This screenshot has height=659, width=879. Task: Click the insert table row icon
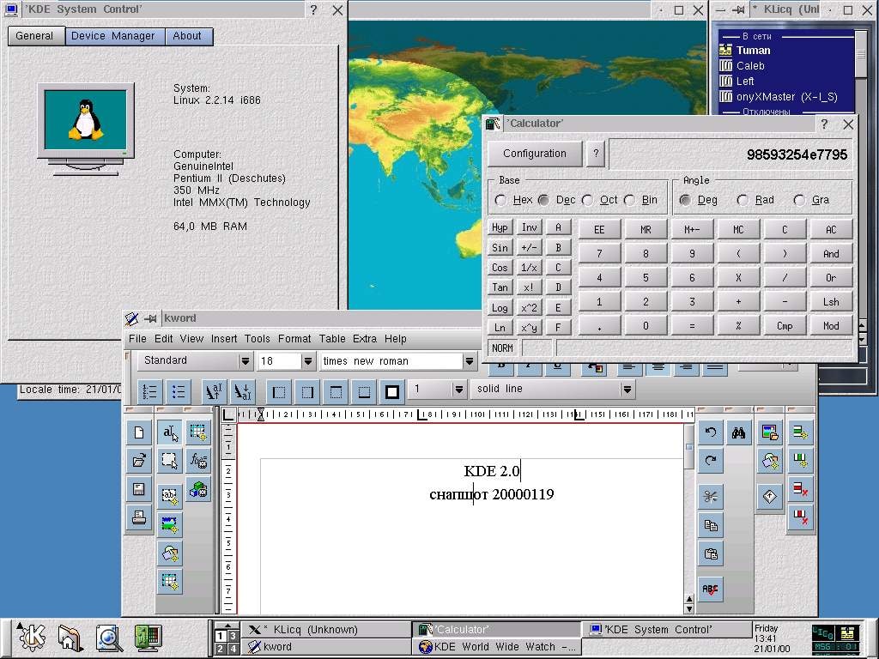point(800,432)
